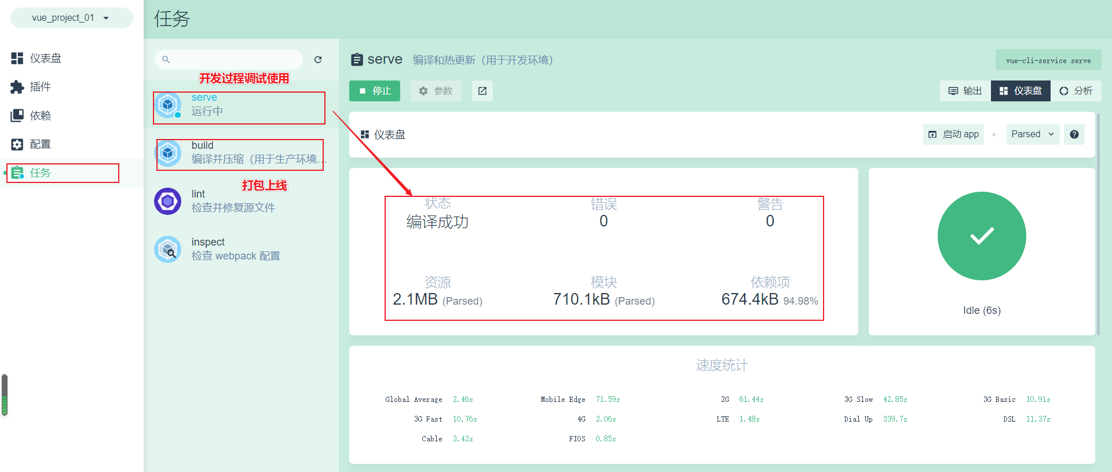Click the DSL 11.37s value
Viewport: 1112px width, 472px height.
click(1038, 419)
